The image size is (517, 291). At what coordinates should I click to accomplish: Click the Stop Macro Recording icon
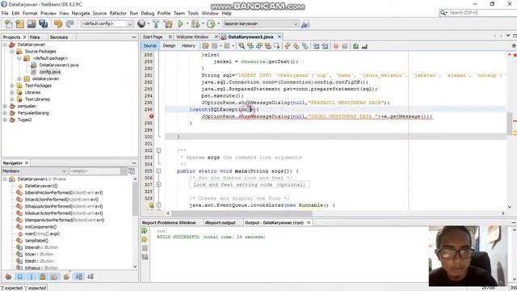[x=345, y=46]
